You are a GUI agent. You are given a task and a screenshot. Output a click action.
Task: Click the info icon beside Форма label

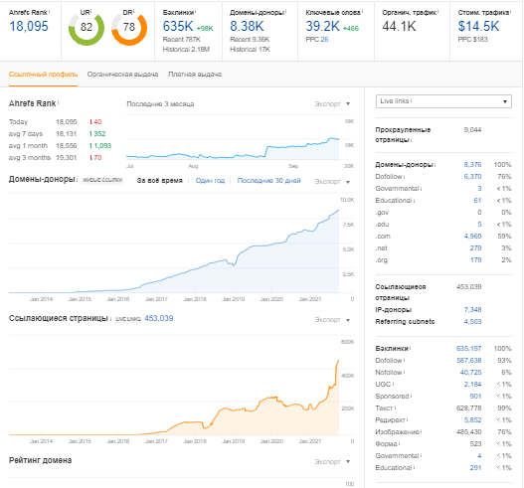pos(400,443)
